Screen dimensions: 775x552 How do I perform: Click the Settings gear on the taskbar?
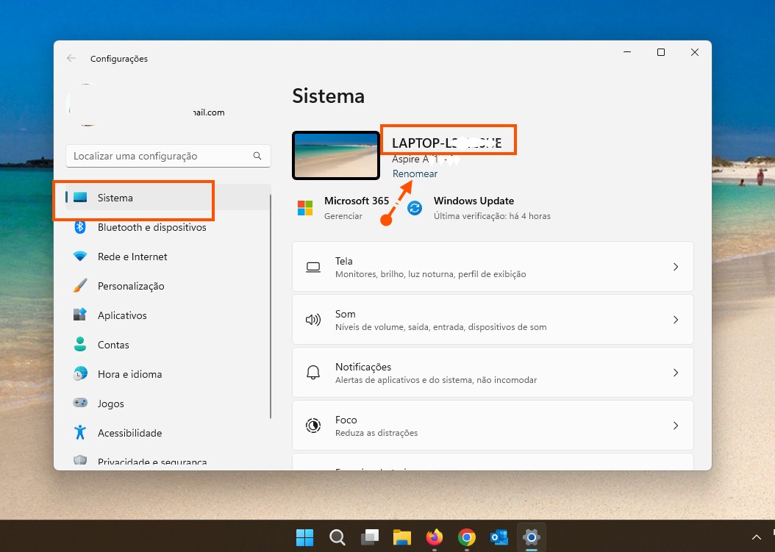coord(532,537)
